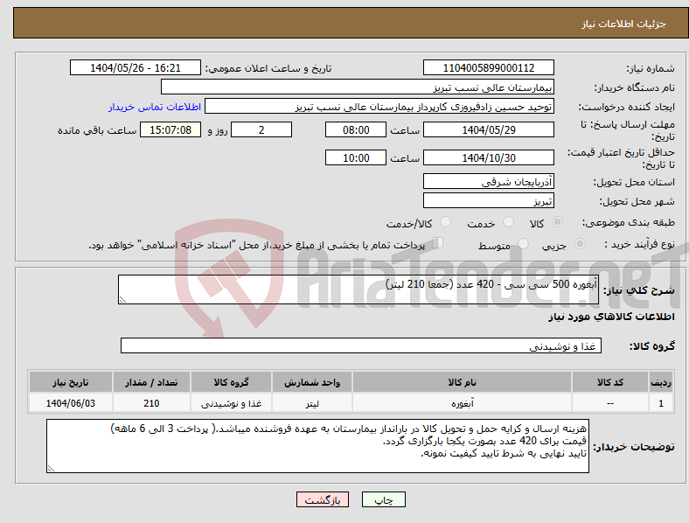Click the need date cell 1404/06/03
Viewport: 689px width, 523px height.
click(70, 403)
